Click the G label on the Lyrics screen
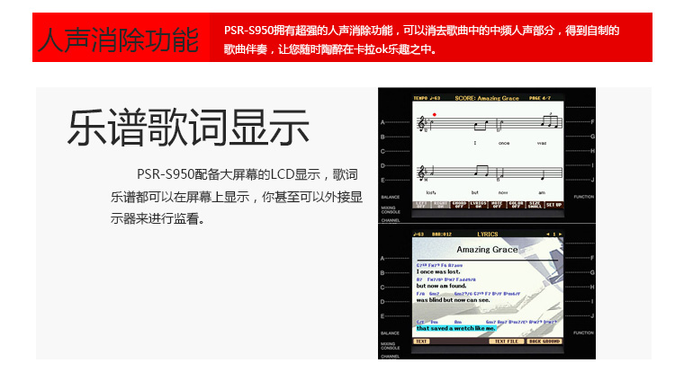Viewport: 675px width, 381px height. 592,272
